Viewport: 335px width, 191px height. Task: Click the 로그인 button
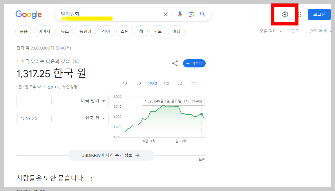pos(319,14)
